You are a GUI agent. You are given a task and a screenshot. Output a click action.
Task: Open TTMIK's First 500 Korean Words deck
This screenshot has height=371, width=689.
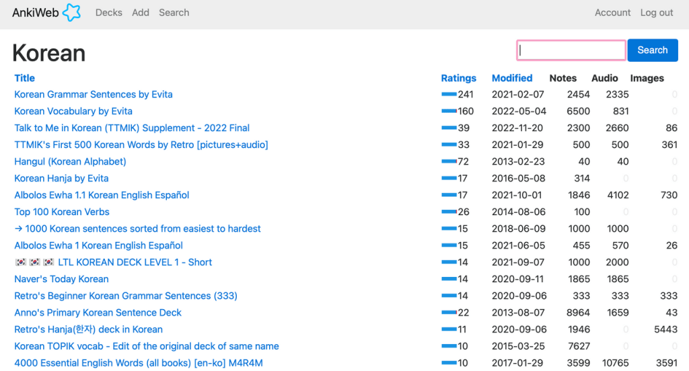[x=141, y=145]
